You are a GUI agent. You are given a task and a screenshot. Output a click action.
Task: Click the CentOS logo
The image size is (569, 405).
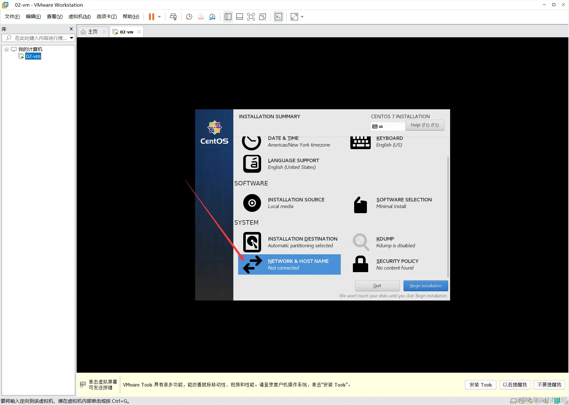coord(214,133)
